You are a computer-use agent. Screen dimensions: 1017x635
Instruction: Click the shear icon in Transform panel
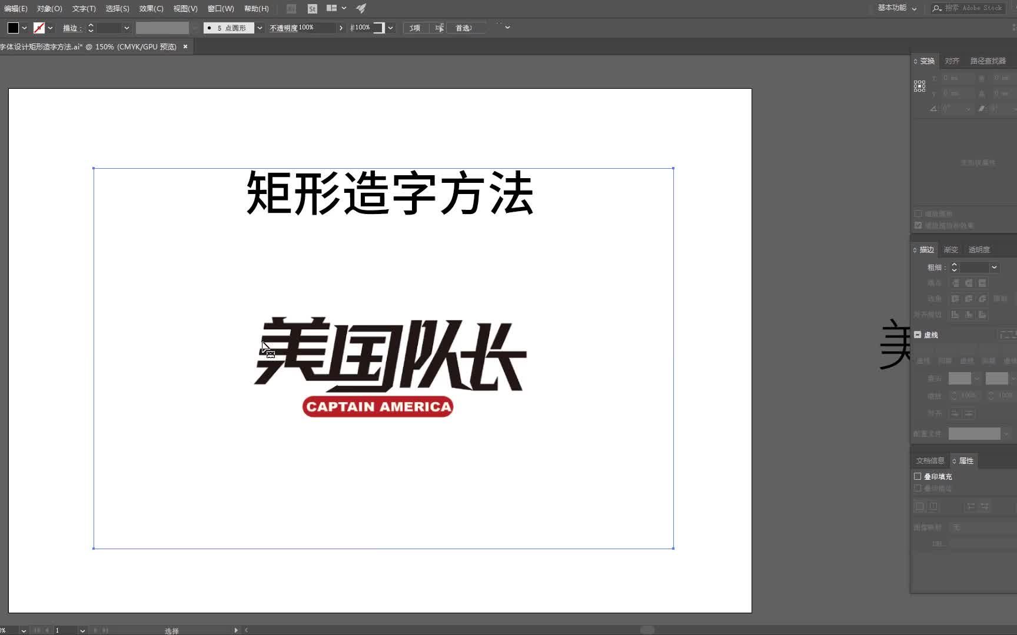(x=981, y=109)
